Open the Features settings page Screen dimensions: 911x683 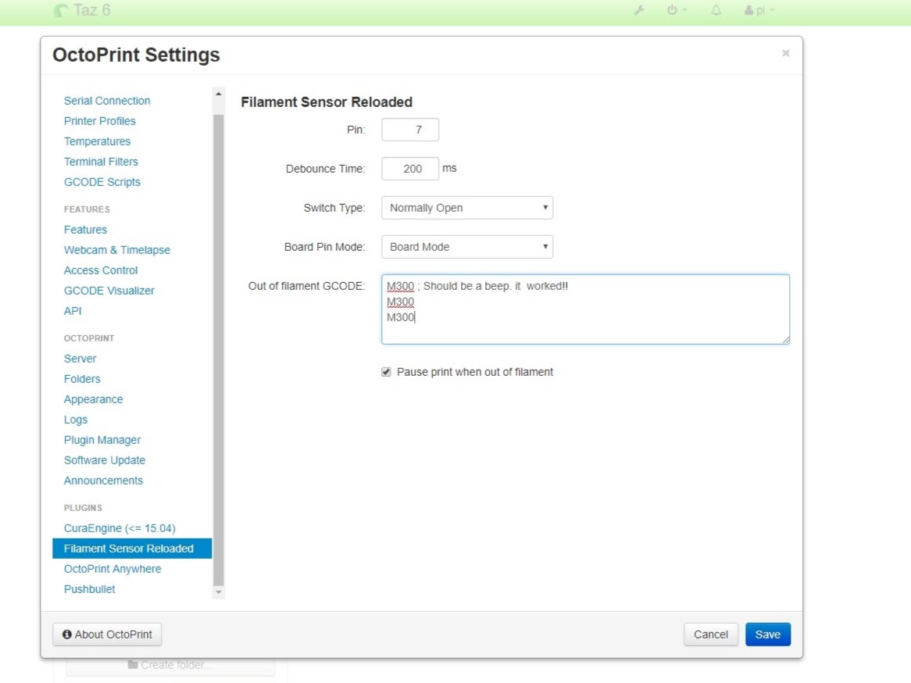pos(85,230)
